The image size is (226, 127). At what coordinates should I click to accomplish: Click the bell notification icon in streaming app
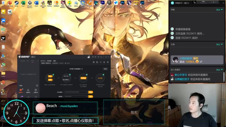[104, 62]
